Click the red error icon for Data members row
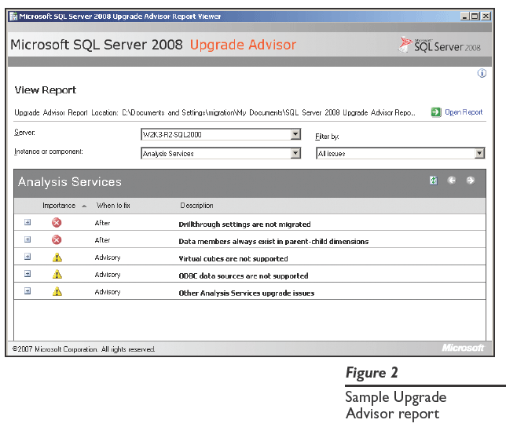 57,239
